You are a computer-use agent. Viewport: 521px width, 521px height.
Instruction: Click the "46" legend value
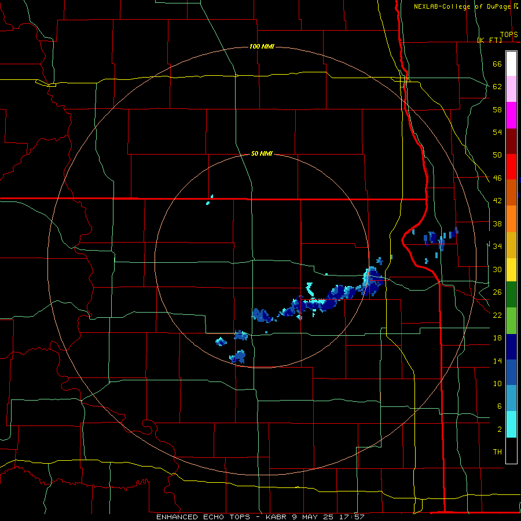tap(497, 178)
